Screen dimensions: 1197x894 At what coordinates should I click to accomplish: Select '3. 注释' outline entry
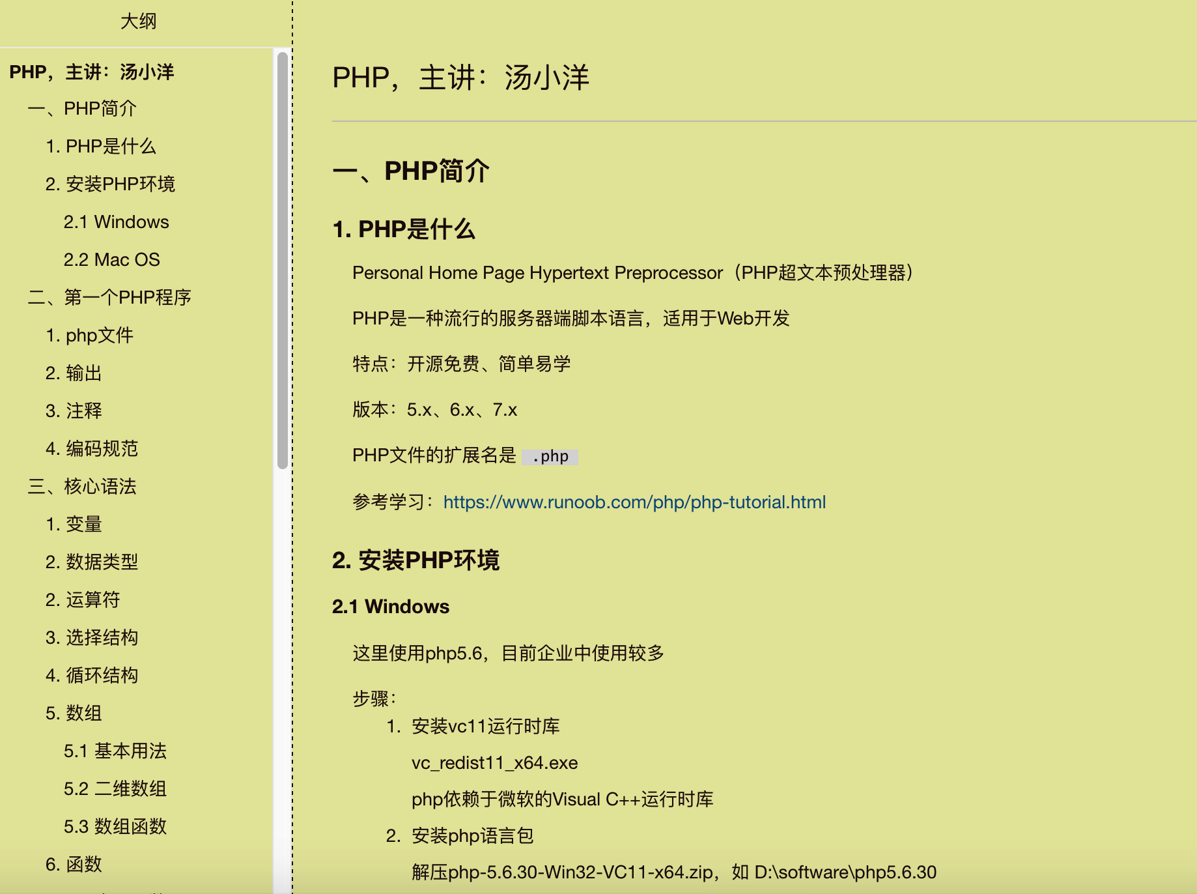74,411
